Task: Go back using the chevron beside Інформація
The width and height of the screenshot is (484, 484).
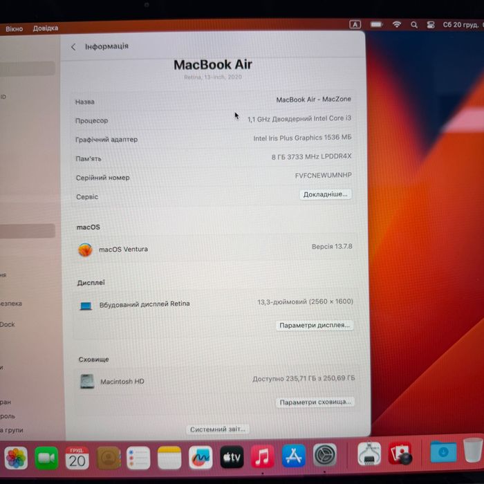Action: click(73, 47)
